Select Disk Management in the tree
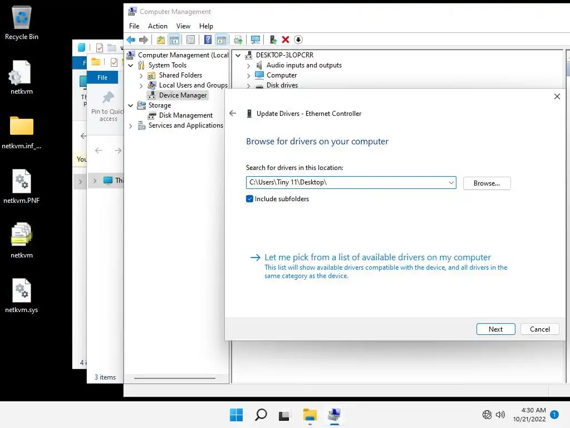This screenshot has height=428, width=570. [180, 115]
